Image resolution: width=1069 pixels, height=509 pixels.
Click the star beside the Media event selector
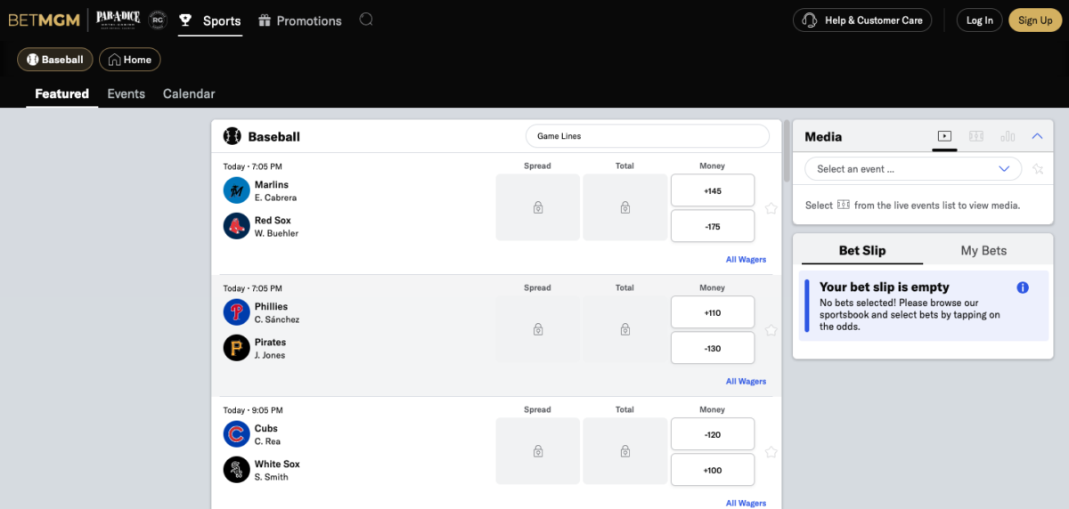pos(1038,169)
